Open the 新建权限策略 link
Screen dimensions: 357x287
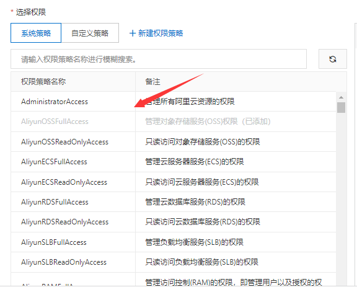pyautogui.click(x=156, y=33)
